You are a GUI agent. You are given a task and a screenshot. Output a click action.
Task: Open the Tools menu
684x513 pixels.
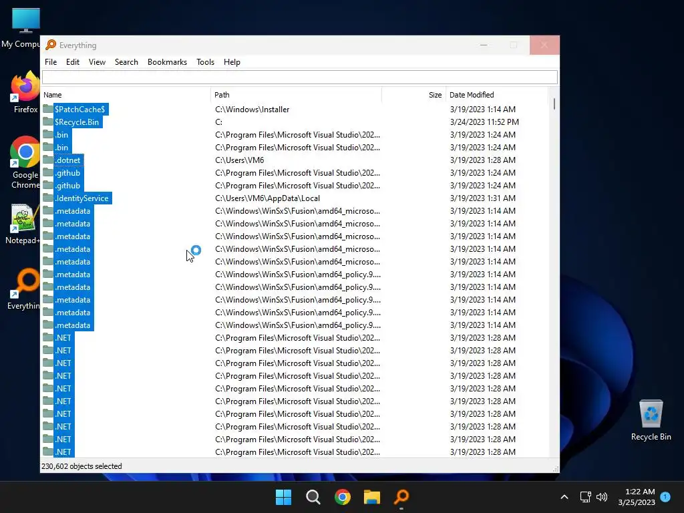pyautogui.click(x=205, y=62)
